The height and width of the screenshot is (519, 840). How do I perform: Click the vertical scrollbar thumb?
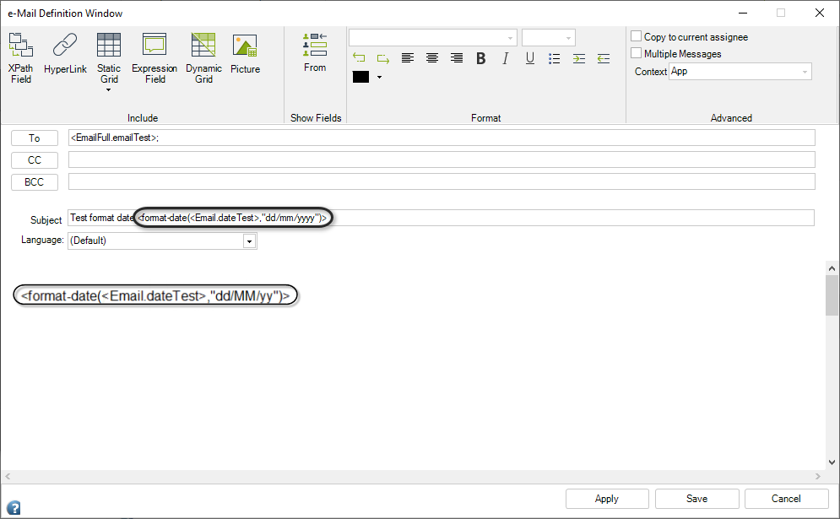pyautogui.click(x=832, y=295)
